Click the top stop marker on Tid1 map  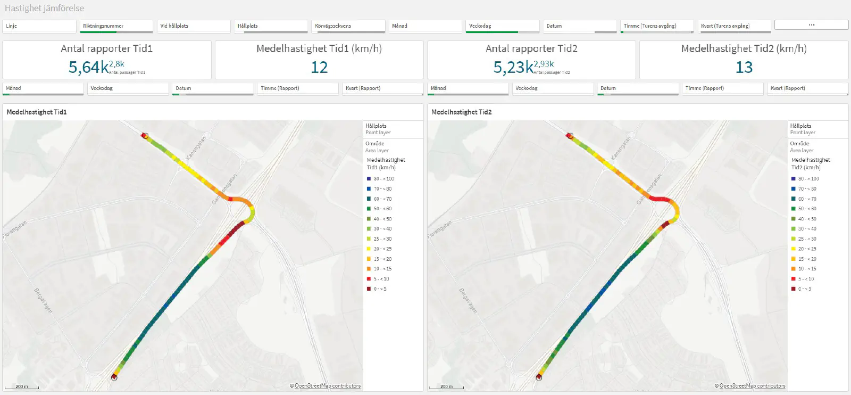145,136
